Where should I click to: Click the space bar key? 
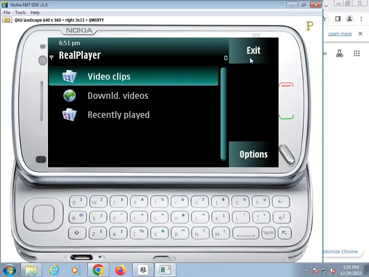pyautogui.click(x=245, y=233)
